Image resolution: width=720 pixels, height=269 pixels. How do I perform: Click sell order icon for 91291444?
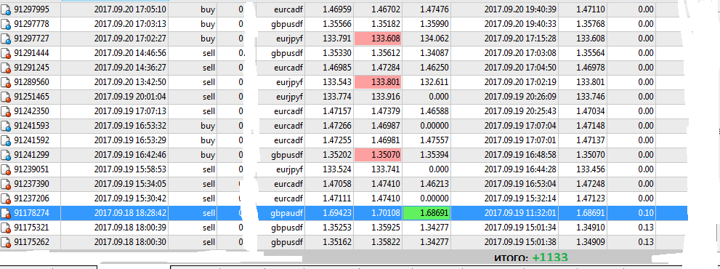[x=6, y=53]
